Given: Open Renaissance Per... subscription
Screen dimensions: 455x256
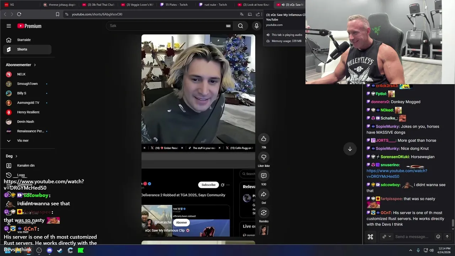Looking at the screenshot, I should (27, 131).
